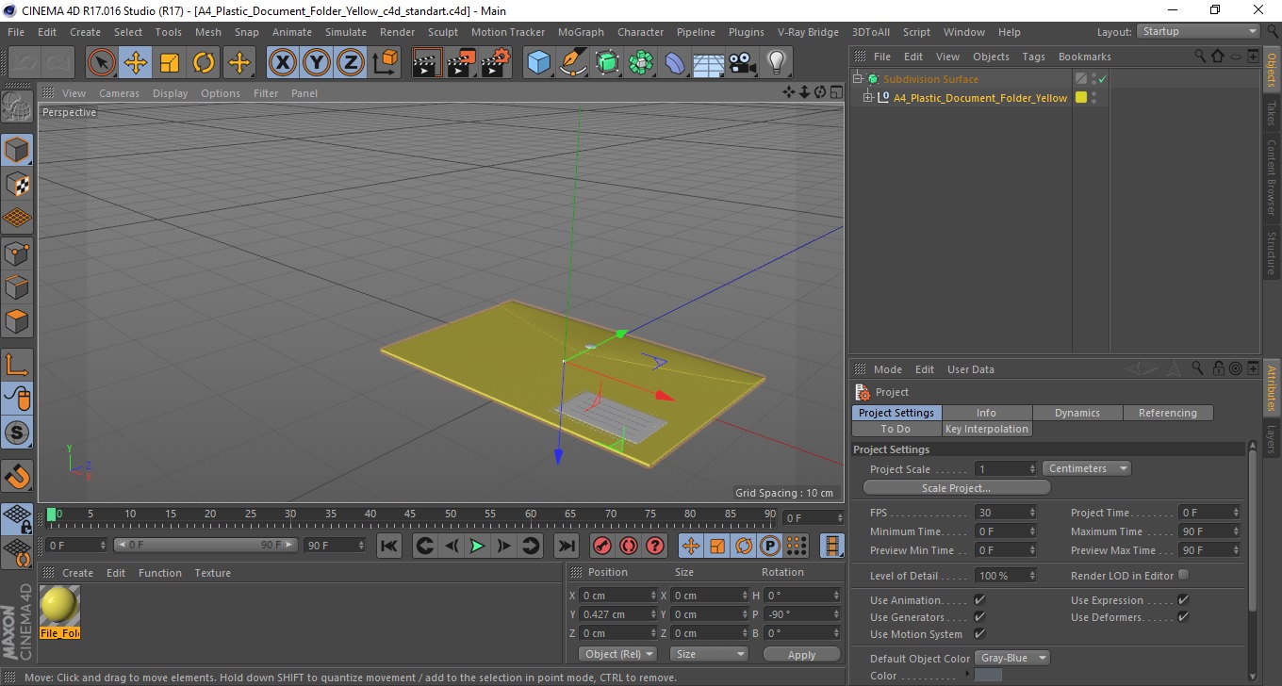Select the Live Selection arrow tool
Screen dimensions: 1282x686
click(x=102, y=63)
